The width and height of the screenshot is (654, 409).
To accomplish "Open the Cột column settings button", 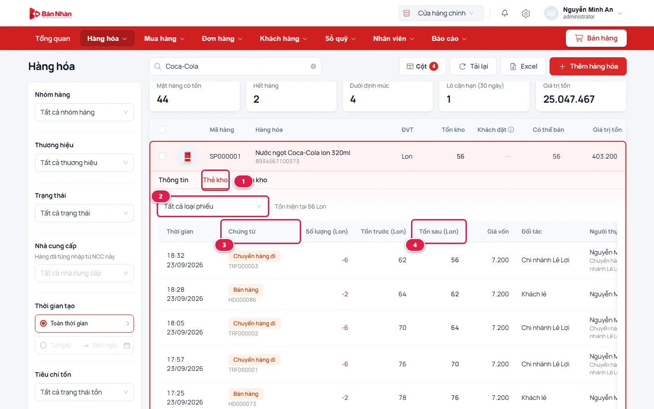I will 422,66.
